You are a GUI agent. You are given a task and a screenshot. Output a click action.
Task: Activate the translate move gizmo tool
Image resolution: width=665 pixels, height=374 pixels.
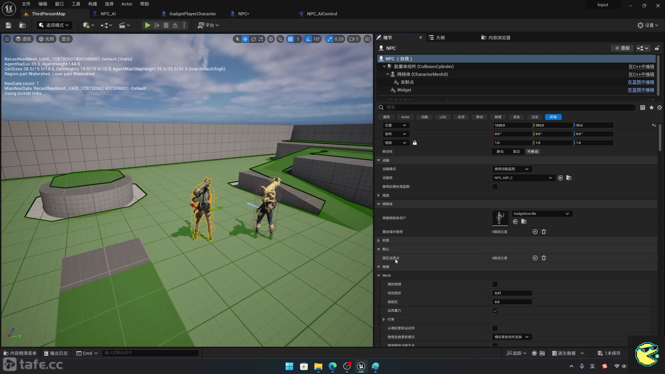[245, 39]
